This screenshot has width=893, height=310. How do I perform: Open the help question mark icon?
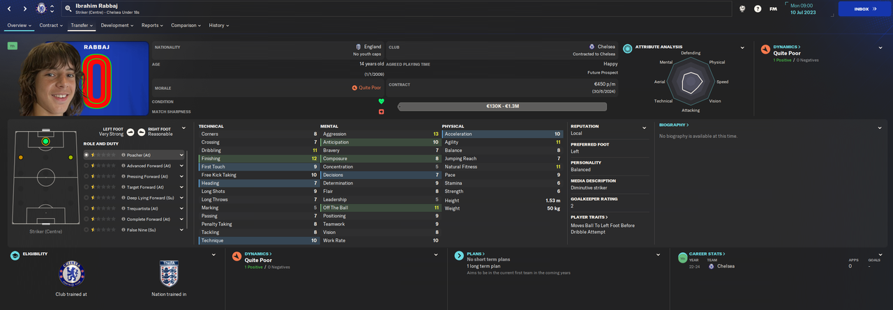pos(758,8)
